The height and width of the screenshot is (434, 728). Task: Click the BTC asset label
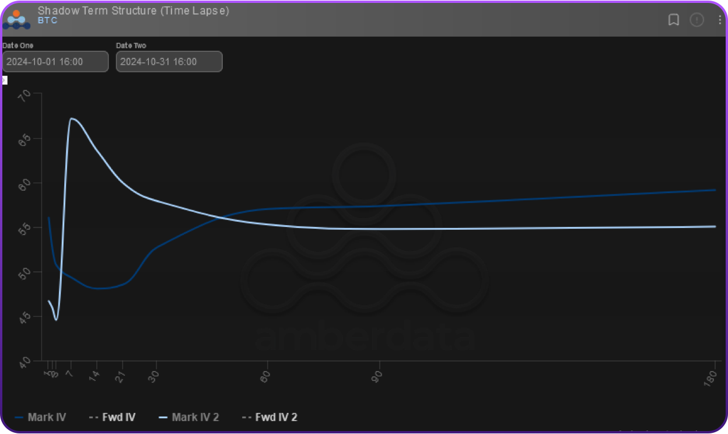(48, 20)
